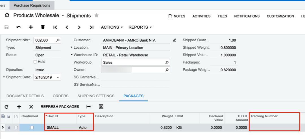Screen dimensions: 305x139
Task: Click the Refresh Packages button
Action: (x=60, y=107)
